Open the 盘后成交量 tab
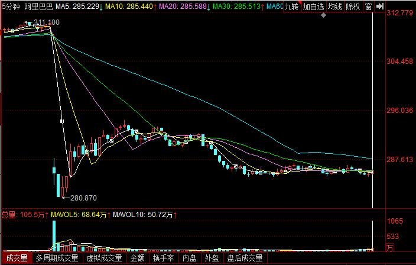The height and width of the screenshot is (265, 416). (245, 258)
